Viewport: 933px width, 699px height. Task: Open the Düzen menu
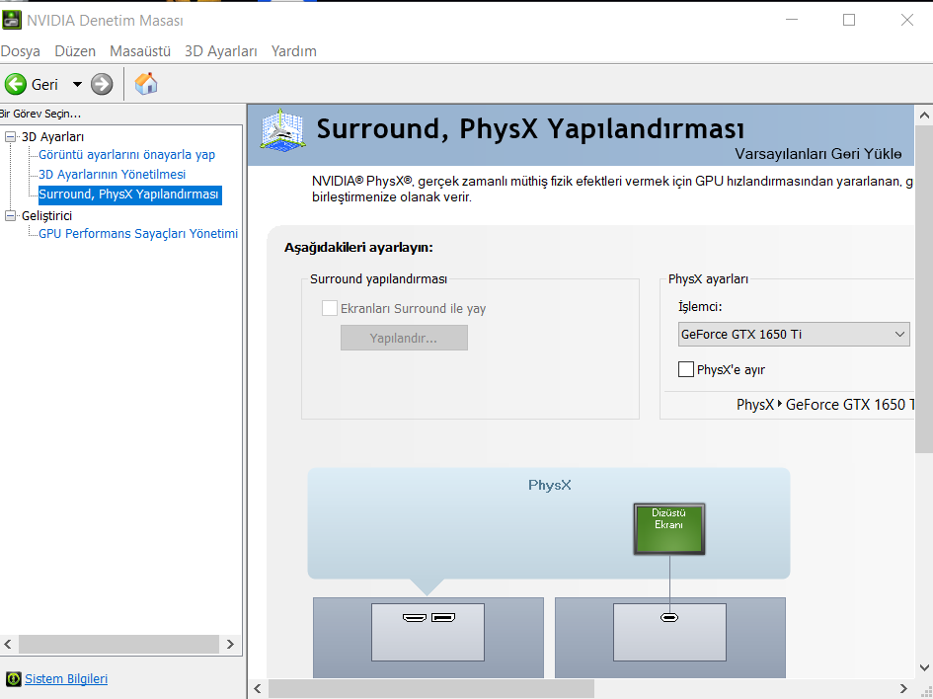click(x=75, y=51)
